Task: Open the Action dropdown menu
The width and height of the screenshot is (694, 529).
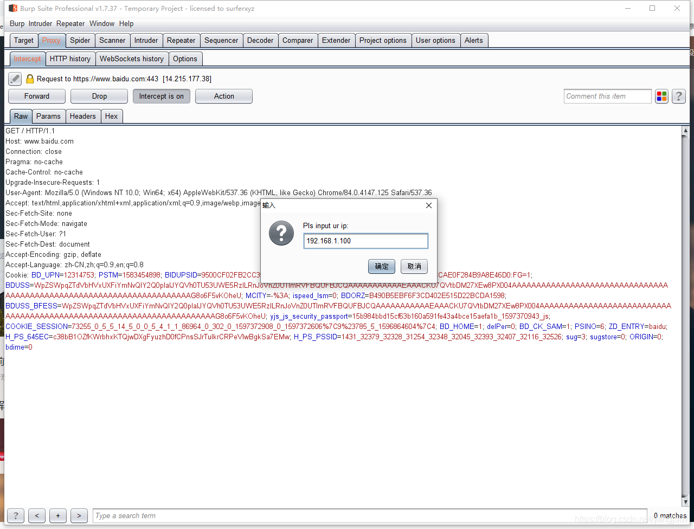Action: pyautogui.click(x=224, y=96)
